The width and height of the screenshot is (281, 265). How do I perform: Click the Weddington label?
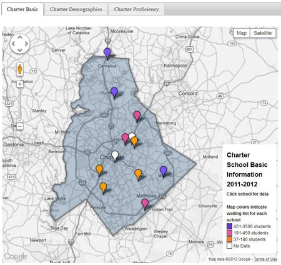coord(136,229)
